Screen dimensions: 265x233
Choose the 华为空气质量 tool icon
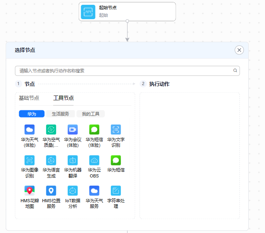tap(51, 129)
